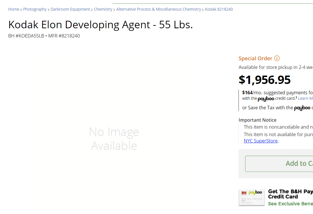The width and height of the screenshot is (313, 214).
Task: Click the B&H Payboo credit card image
Action: tap(251, 197)
